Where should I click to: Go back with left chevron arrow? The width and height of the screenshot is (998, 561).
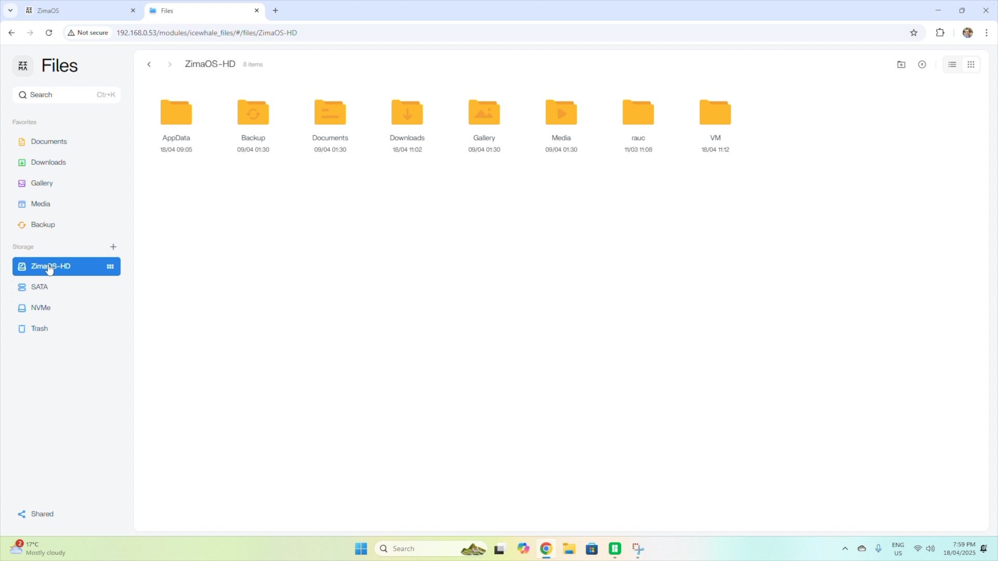pyautogui.click(x=149, y=64)
